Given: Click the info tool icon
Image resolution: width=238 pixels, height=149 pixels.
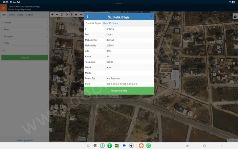Looking at the screenshot, I should pyautogui.click(x=71, y=15).
